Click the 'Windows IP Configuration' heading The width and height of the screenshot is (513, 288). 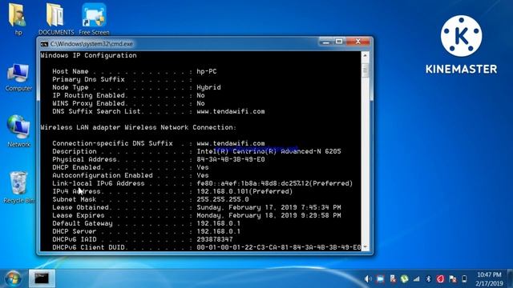(x=88, y=55)
